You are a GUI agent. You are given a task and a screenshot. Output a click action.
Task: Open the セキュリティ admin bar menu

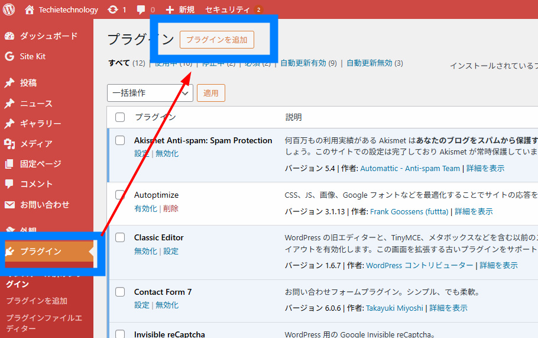(234, 9)
